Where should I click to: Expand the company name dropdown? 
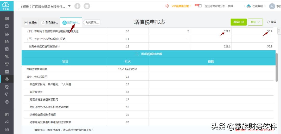point(69,6)
